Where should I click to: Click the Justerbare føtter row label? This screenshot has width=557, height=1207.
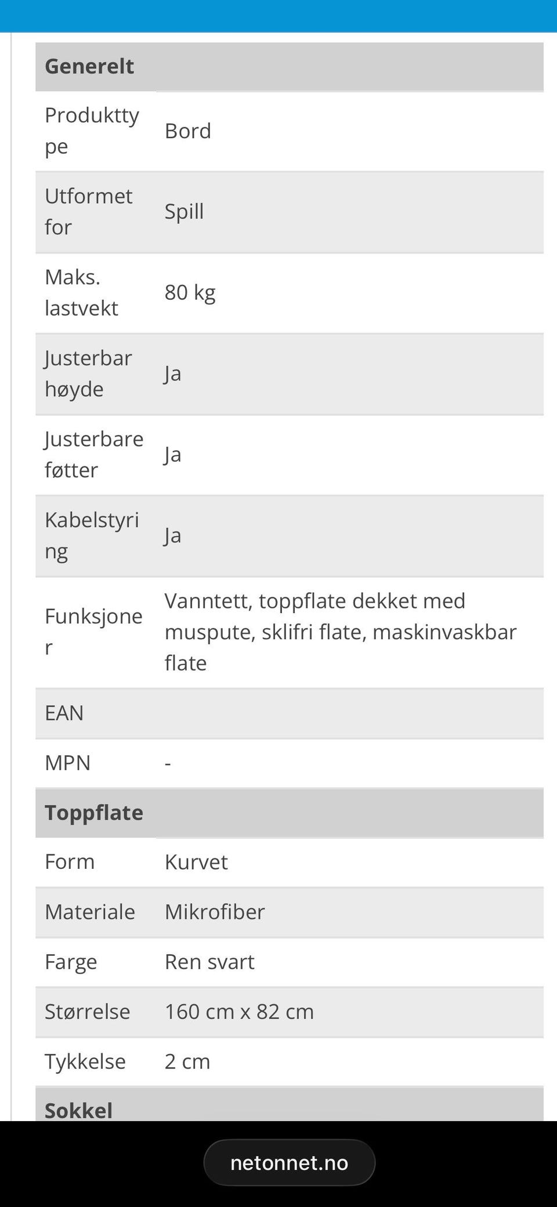pyautogui.click(x=94, y=454)
